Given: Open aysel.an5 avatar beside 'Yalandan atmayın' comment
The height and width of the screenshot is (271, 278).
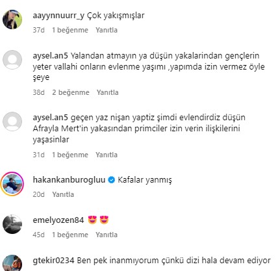Looking at the screenshot, I should 12,60.
